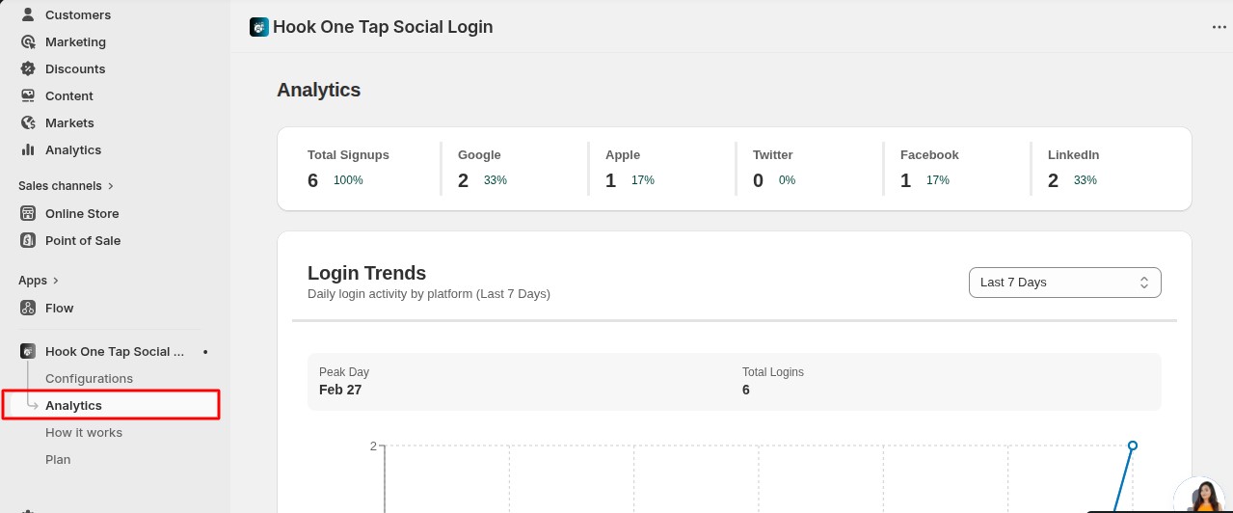
Task: Click the Content image icon
Action: point(27,95)
